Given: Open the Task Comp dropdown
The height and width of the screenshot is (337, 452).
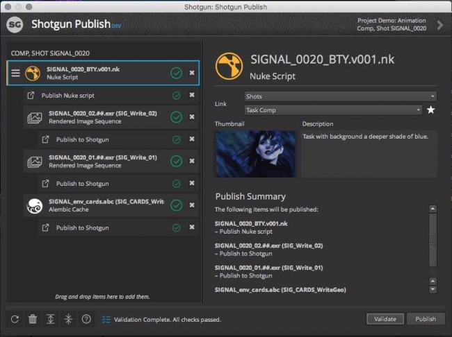Looking at the screenshot, I should click(333, 110).
